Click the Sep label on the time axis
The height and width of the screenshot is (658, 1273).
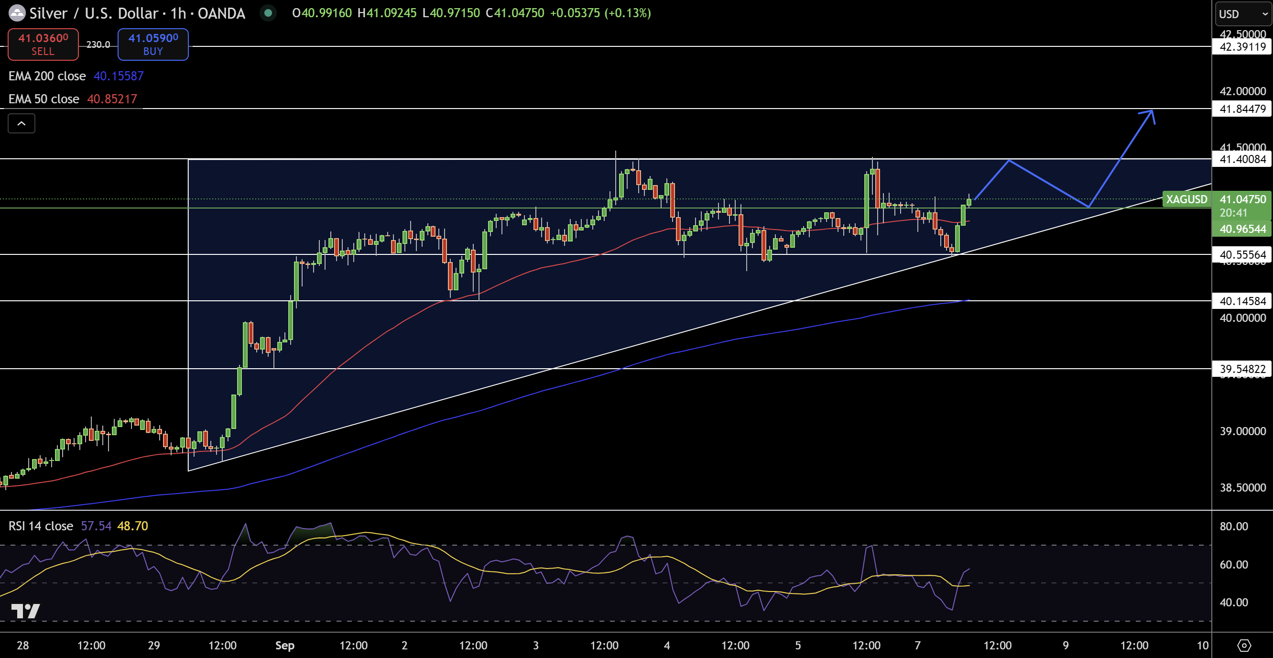coord(284,645)
